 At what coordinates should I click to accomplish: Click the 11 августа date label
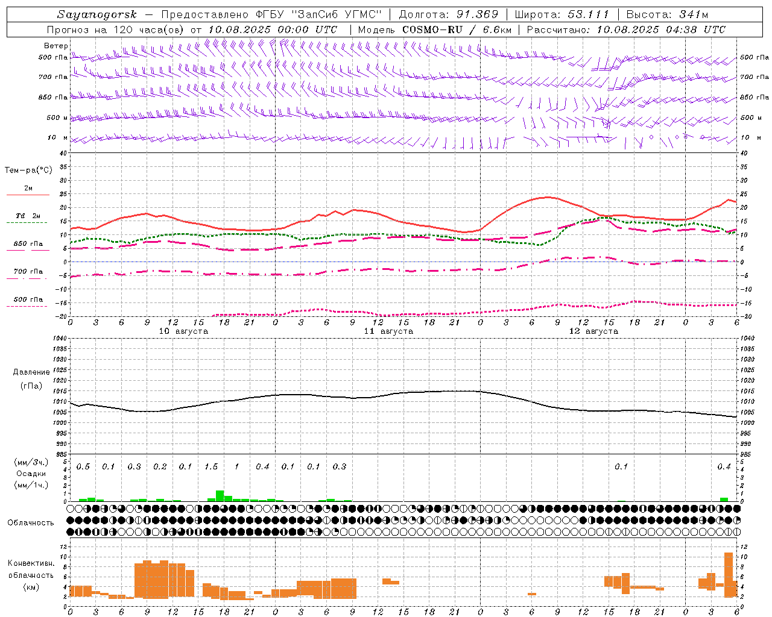(388, 331)
